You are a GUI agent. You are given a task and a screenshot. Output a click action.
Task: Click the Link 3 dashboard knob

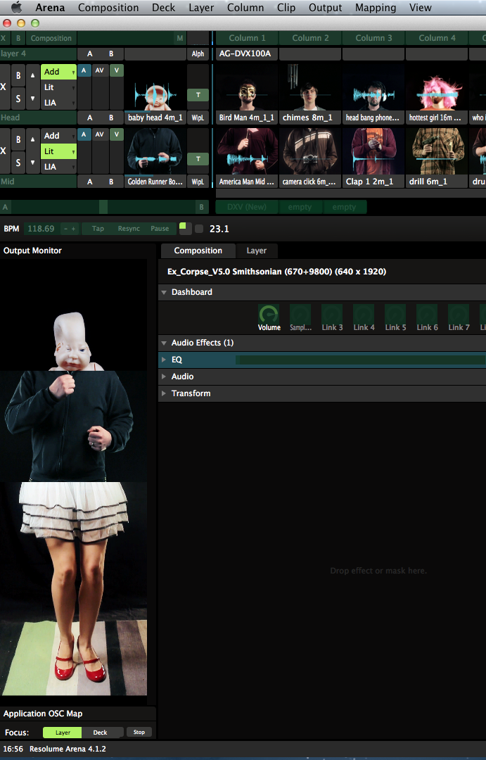pyautogui.click(x=332, y=314)
